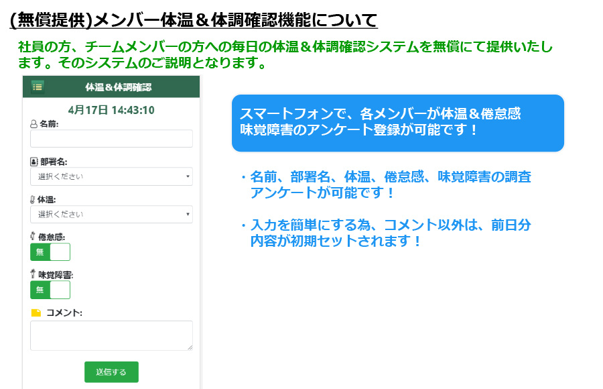
Task: Toggle the 倦怠感 switch
Action: pos(50,252)
